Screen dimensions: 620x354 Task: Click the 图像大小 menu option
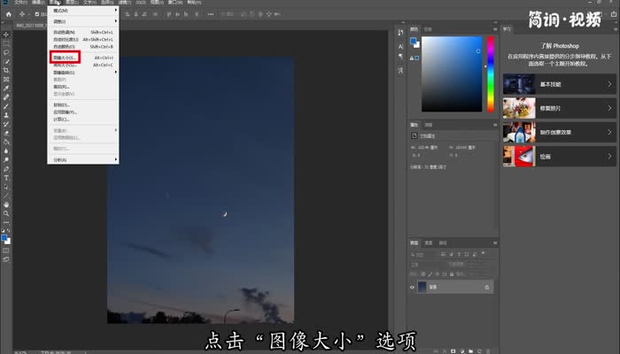tap(65, 58)
